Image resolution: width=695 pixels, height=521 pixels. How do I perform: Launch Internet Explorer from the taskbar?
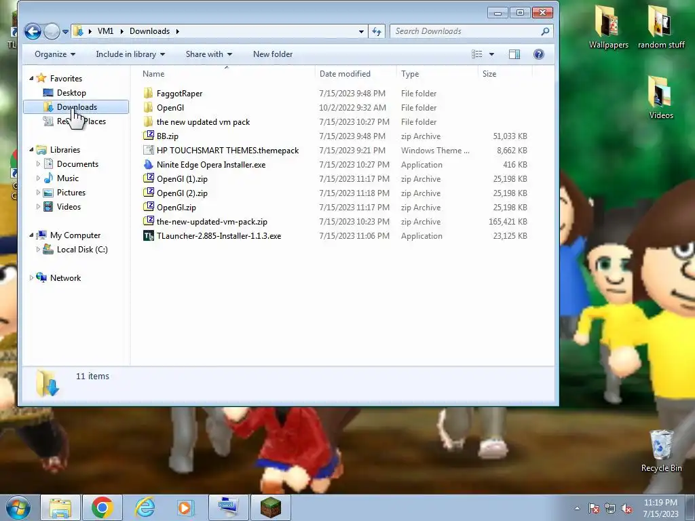[x=145, y=507]
